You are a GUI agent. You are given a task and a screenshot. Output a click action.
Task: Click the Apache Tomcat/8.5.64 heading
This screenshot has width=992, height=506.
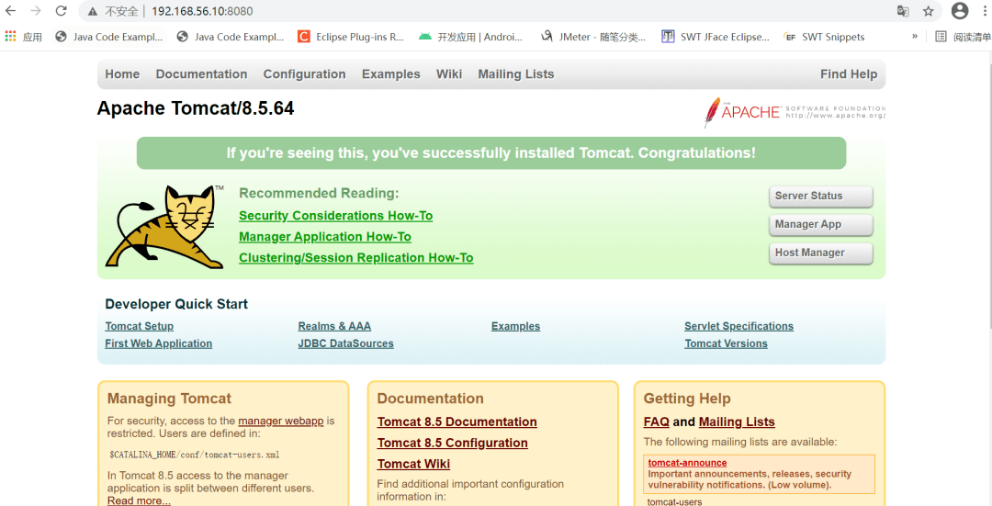click(196, 108)
